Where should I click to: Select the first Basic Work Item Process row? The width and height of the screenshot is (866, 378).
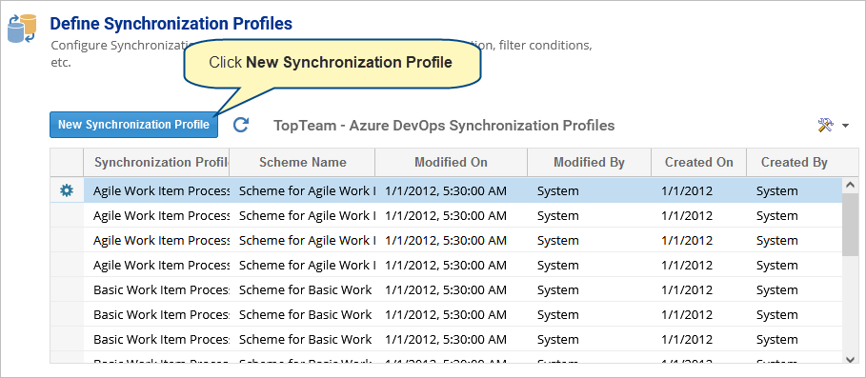point(463,290)
